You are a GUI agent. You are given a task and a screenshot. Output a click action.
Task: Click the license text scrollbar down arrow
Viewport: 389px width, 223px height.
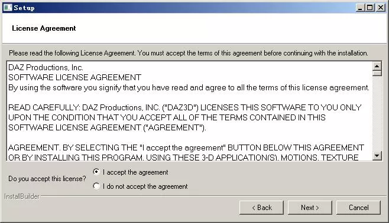(x=377, y=156)
